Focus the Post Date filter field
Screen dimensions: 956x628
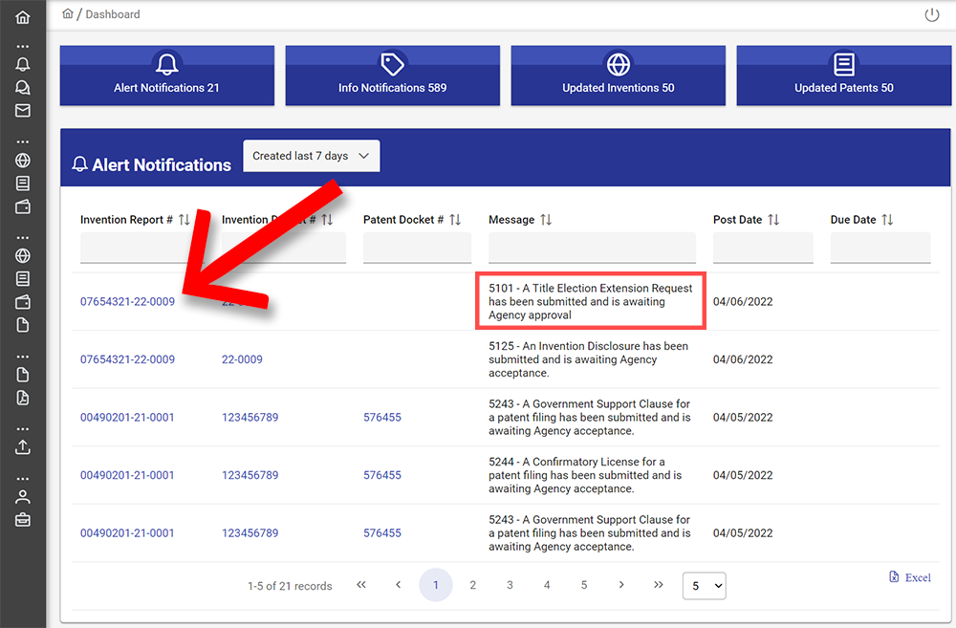pos(763,248)
